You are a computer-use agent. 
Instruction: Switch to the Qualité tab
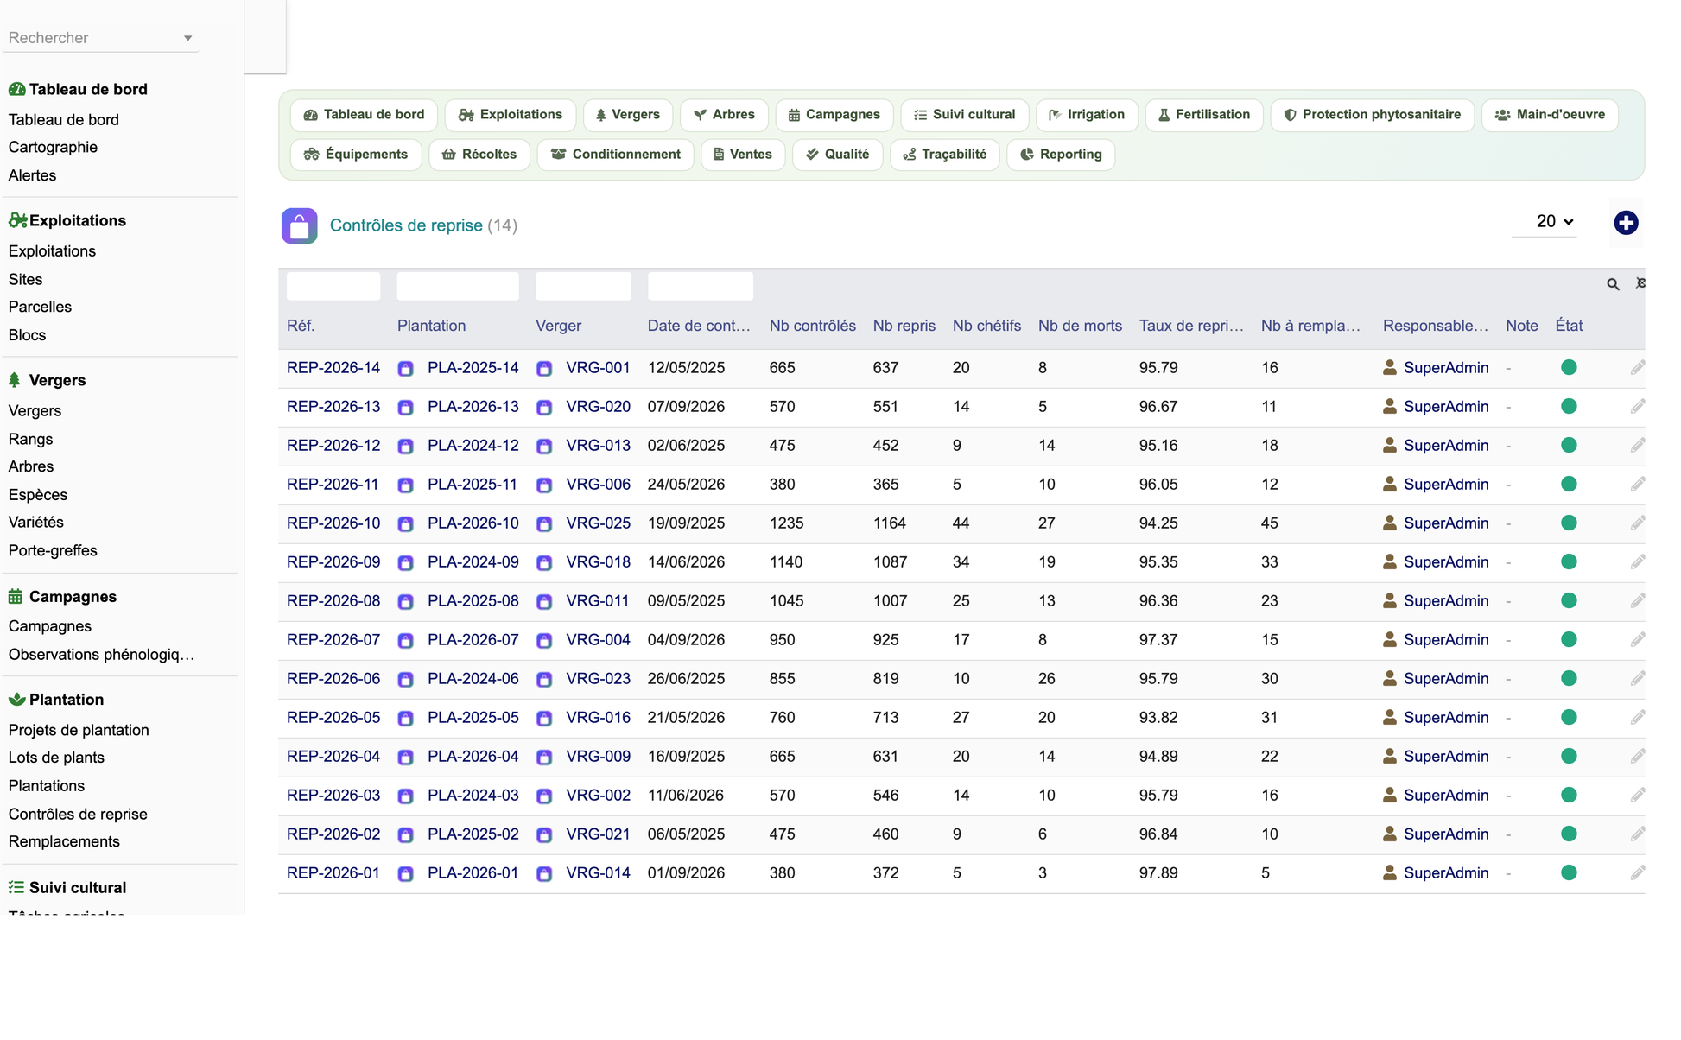[x=837, y=155]
